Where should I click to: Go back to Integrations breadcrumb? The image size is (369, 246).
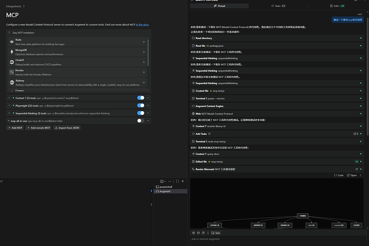pyautogui.click(x=13, y=6)
